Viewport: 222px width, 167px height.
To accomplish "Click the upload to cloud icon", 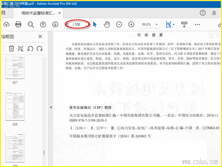I will pos(6,24).
